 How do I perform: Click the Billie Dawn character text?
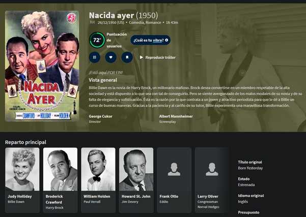point(16,202)
